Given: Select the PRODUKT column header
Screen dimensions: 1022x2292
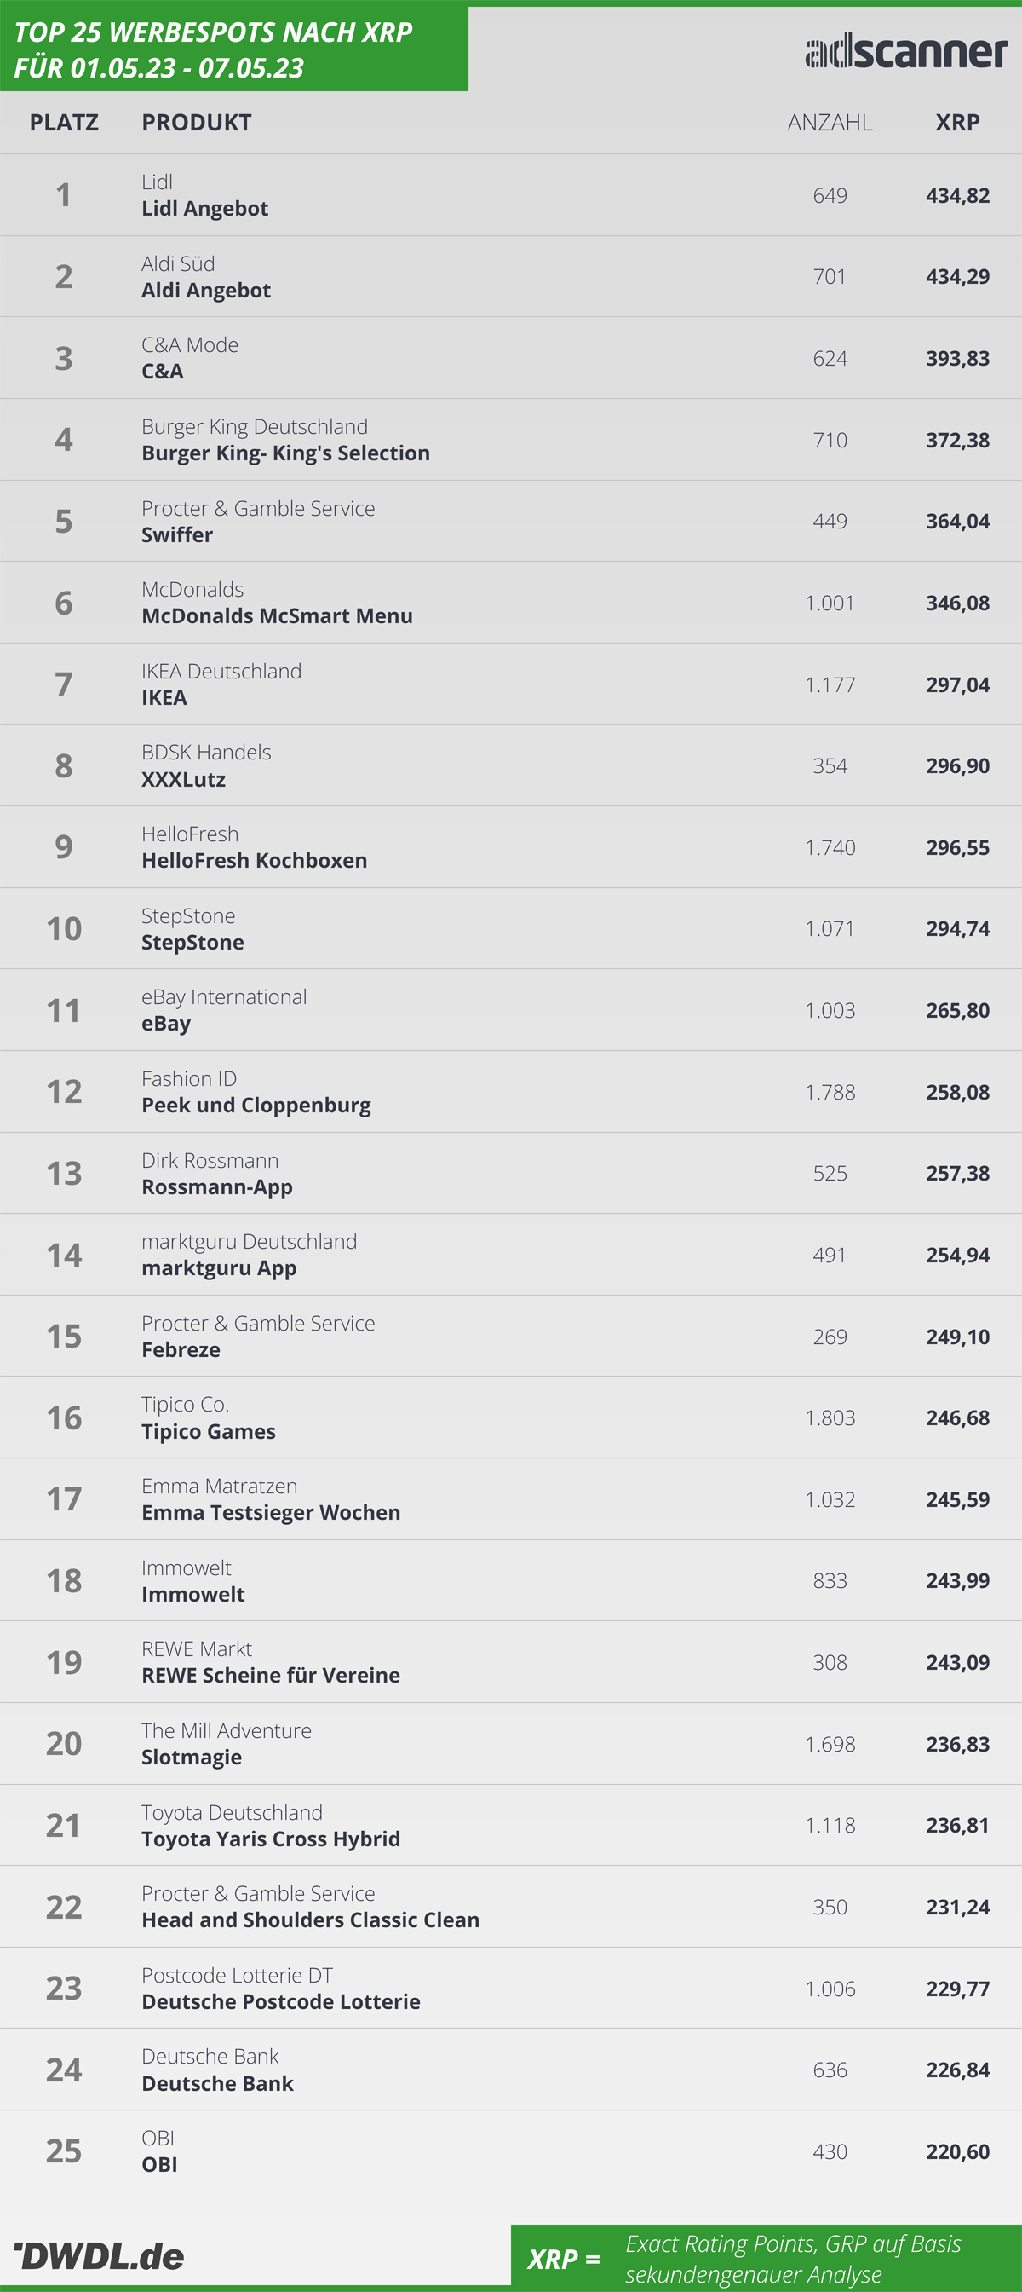Looking at the screenshot, I should pos(197,122).
